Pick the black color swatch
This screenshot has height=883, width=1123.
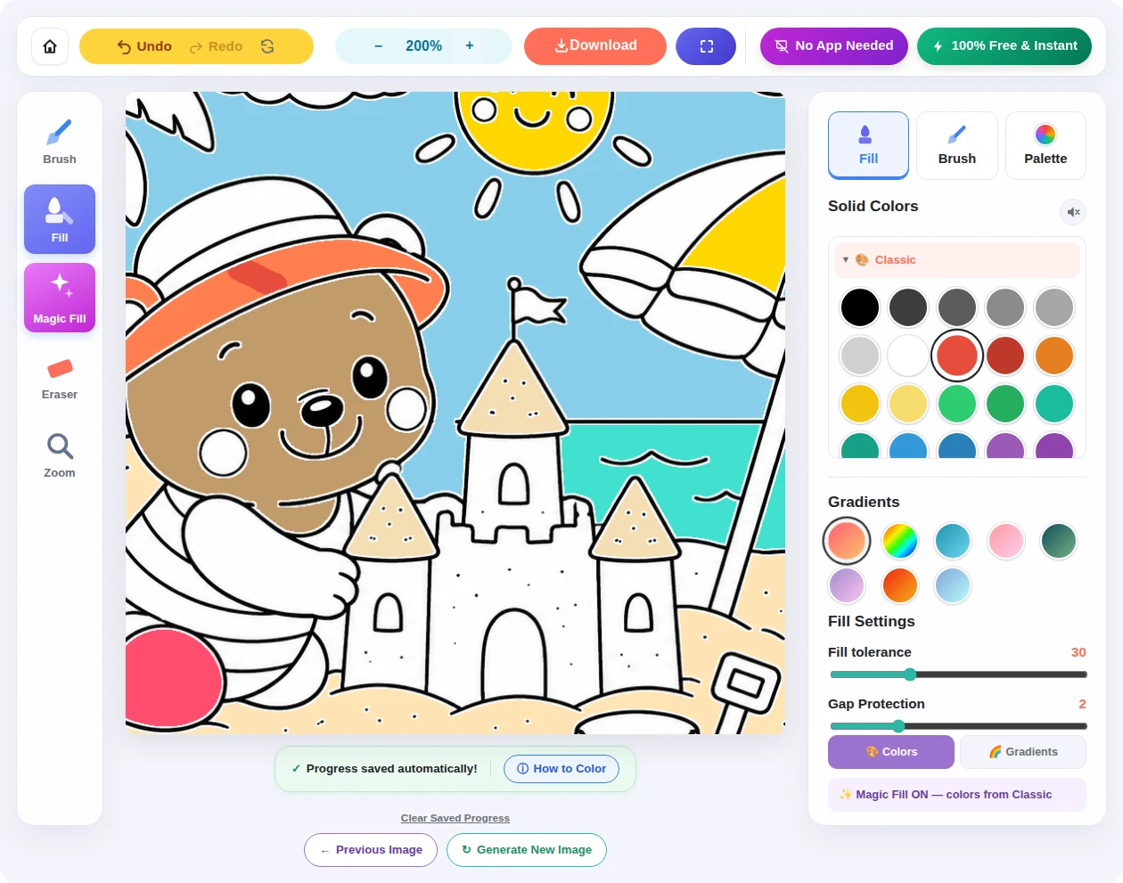pos(860,307)
